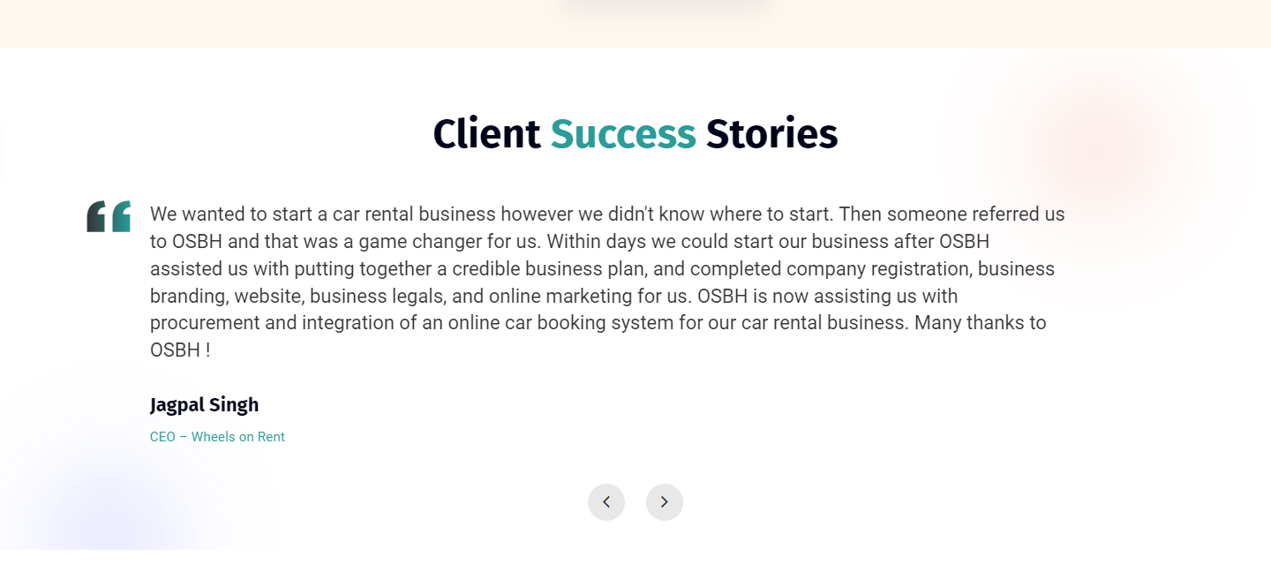1271x587 pixels.
Task: Click the line starting "procurement and integration"
Action: (x=598, y=323)
